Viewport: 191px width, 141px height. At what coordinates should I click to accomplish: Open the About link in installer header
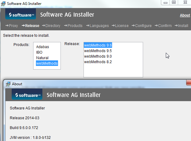[185, 15]
